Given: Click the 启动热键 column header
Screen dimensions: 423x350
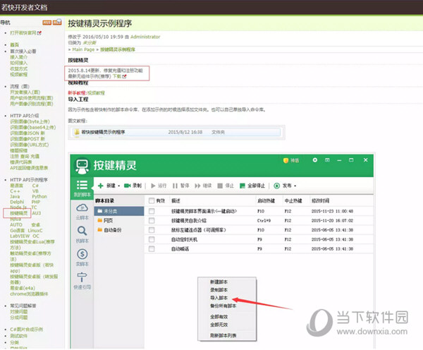Looking at the screenshot, I should click(x=266, y=200).
